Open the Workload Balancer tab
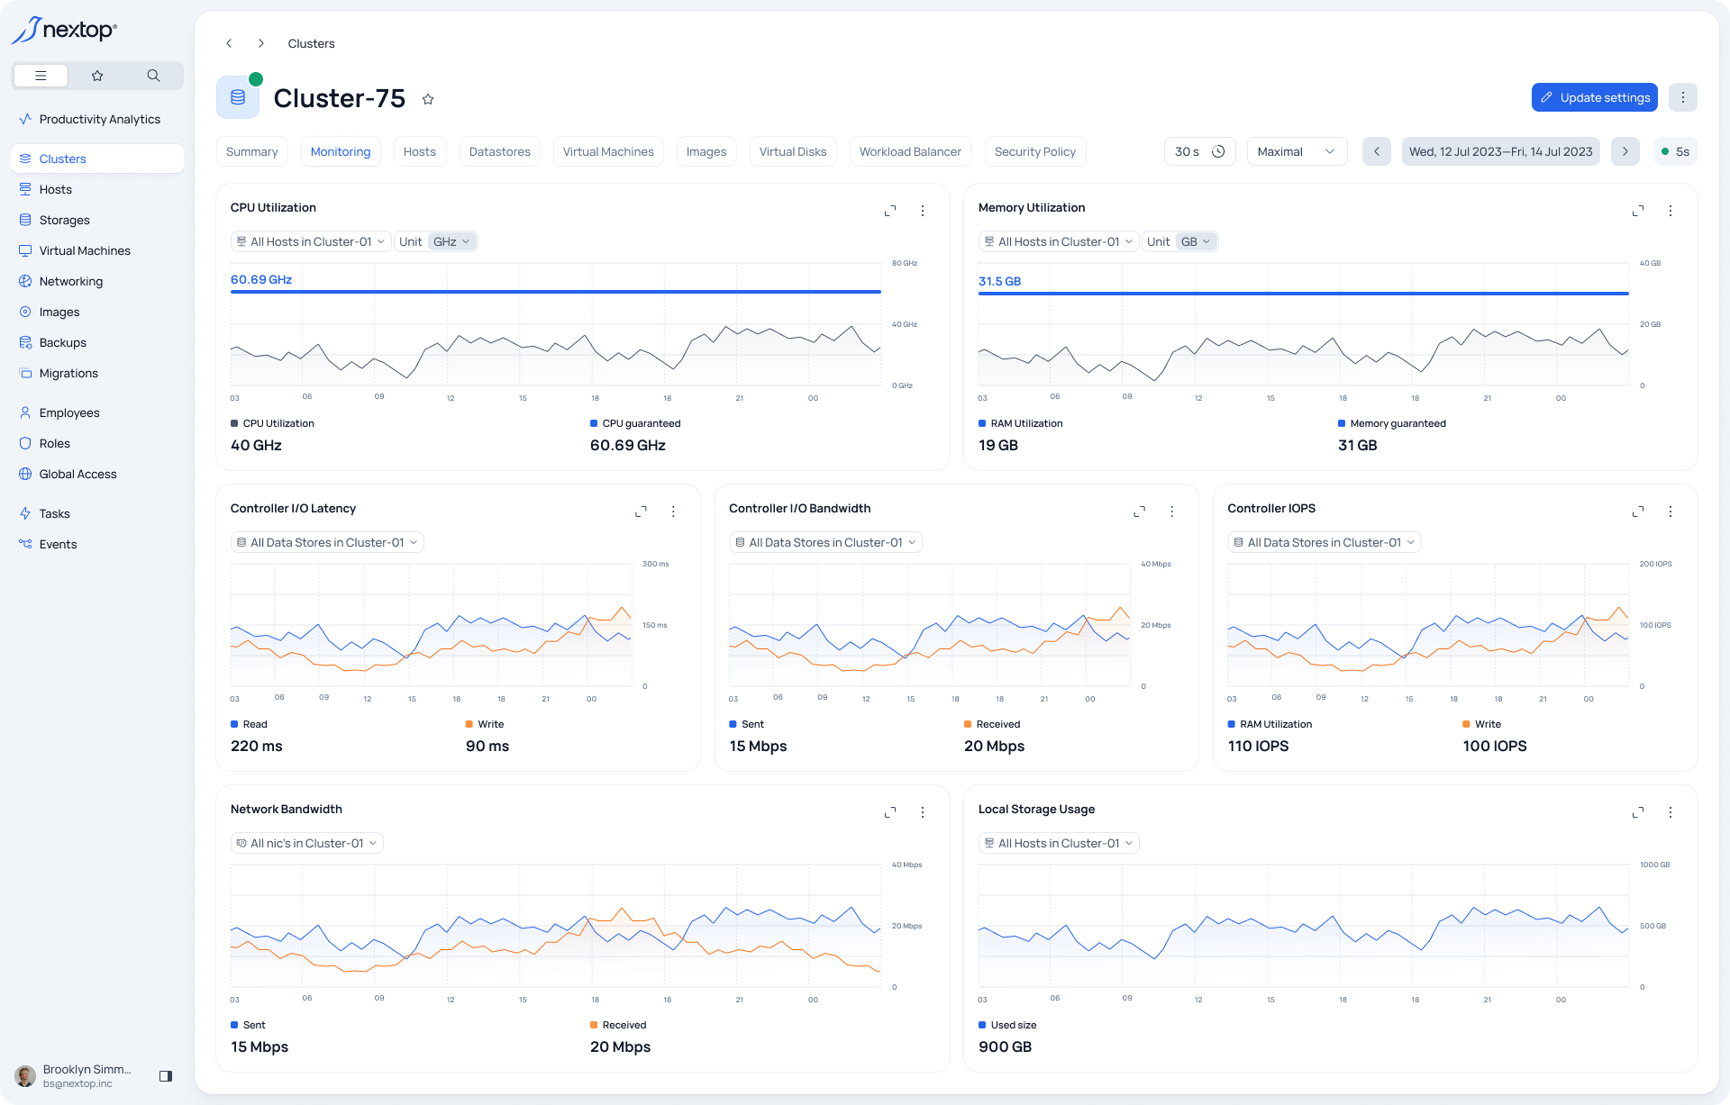 (910, 151)
